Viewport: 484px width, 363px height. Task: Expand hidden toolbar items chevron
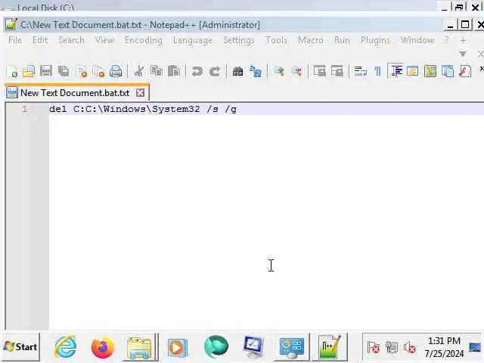pos(481,69)
